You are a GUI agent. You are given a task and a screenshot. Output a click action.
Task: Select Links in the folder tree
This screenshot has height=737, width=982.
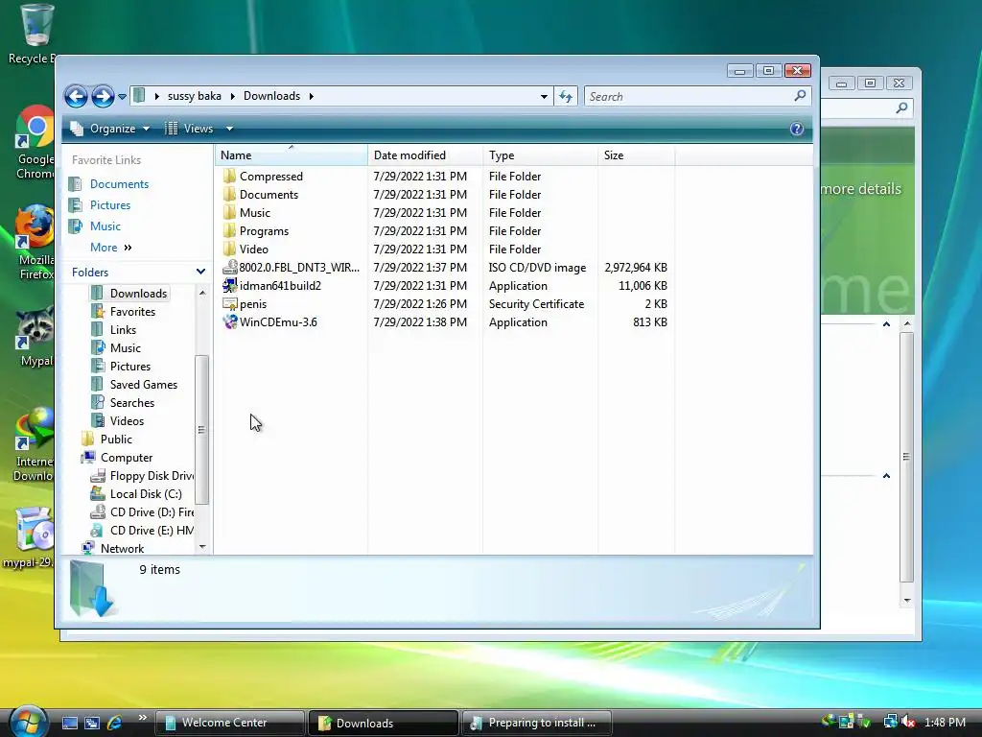[123, 330]
